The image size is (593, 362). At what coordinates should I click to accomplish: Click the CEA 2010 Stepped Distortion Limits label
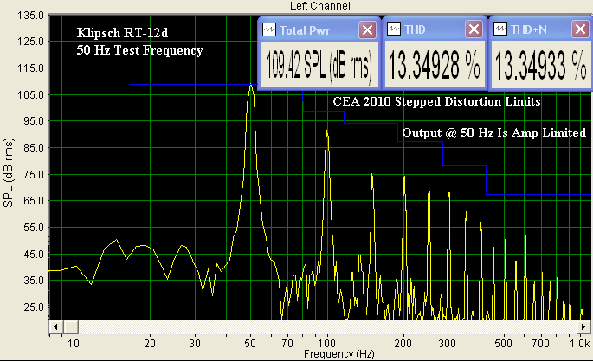point(437,101)
